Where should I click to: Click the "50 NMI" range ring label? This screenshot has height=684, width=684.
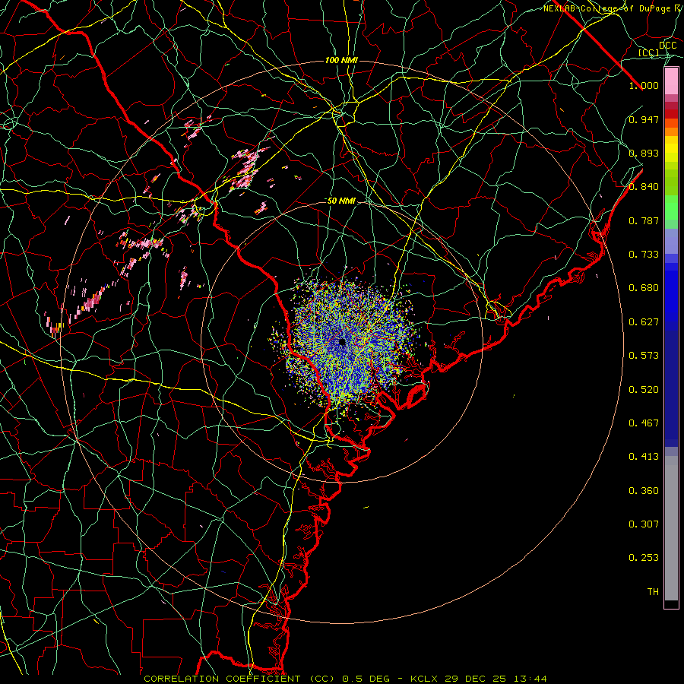point(341,201)
